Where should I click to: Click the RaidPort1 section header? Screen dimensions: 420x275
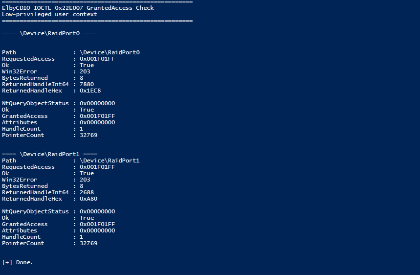(x=49, y=154)
